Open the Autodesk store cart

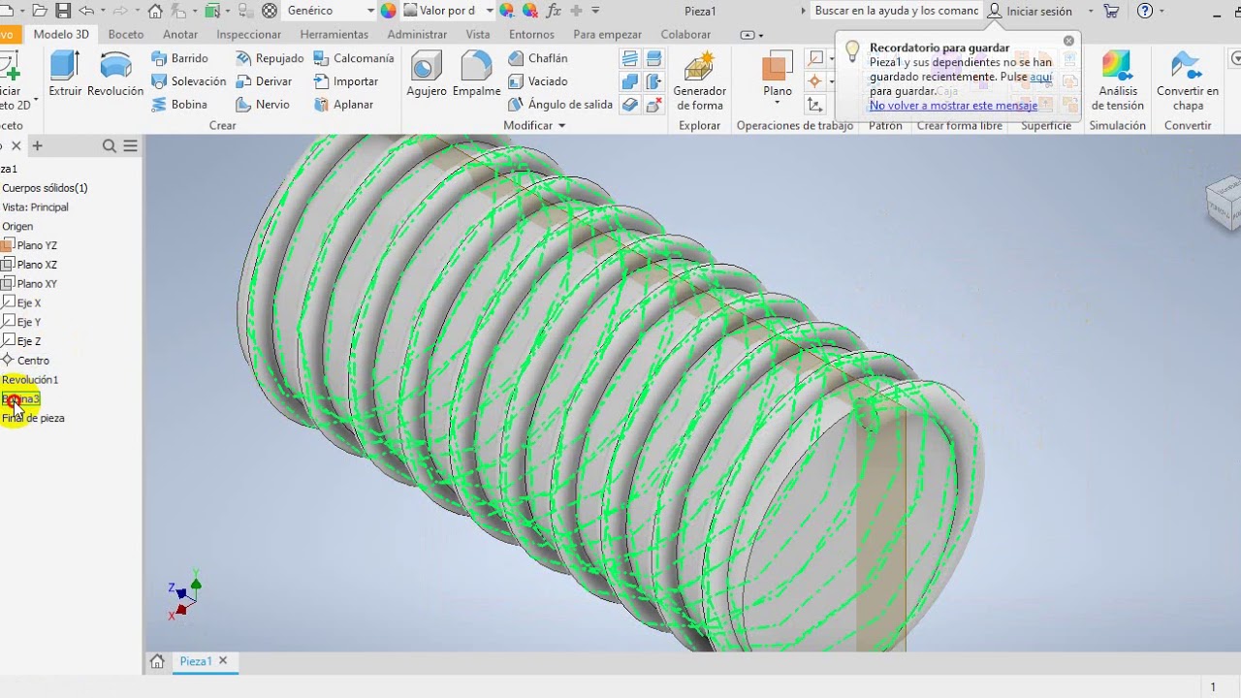coord(1111,11)
